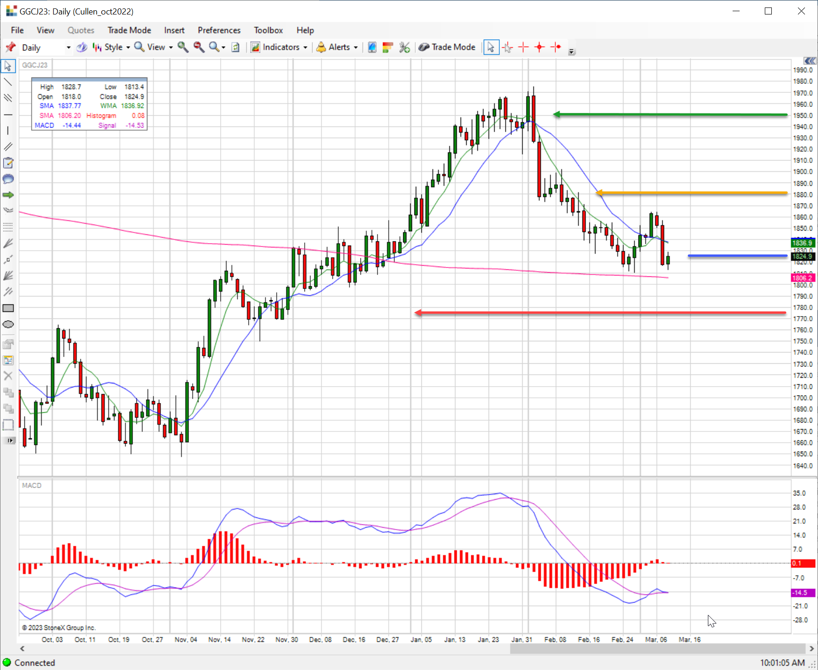
Task: Open the File menu
Action: (x=17, y=30)
